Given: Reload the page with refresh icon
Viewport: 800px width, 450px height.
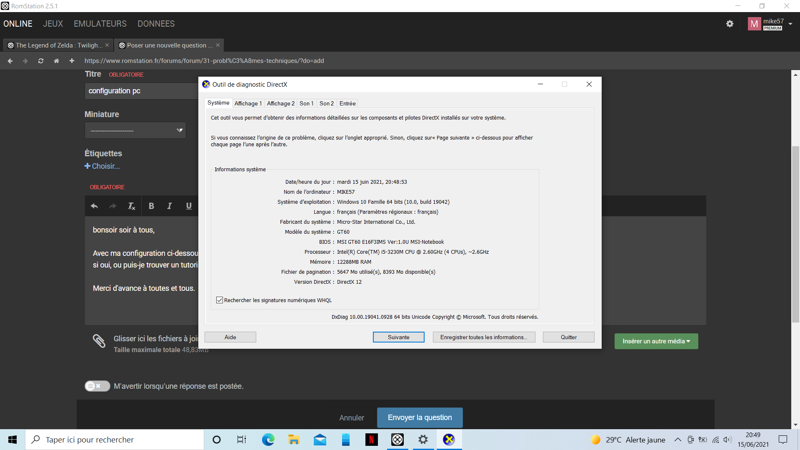Looking at the screenshot, I should [x=41, y=61].
